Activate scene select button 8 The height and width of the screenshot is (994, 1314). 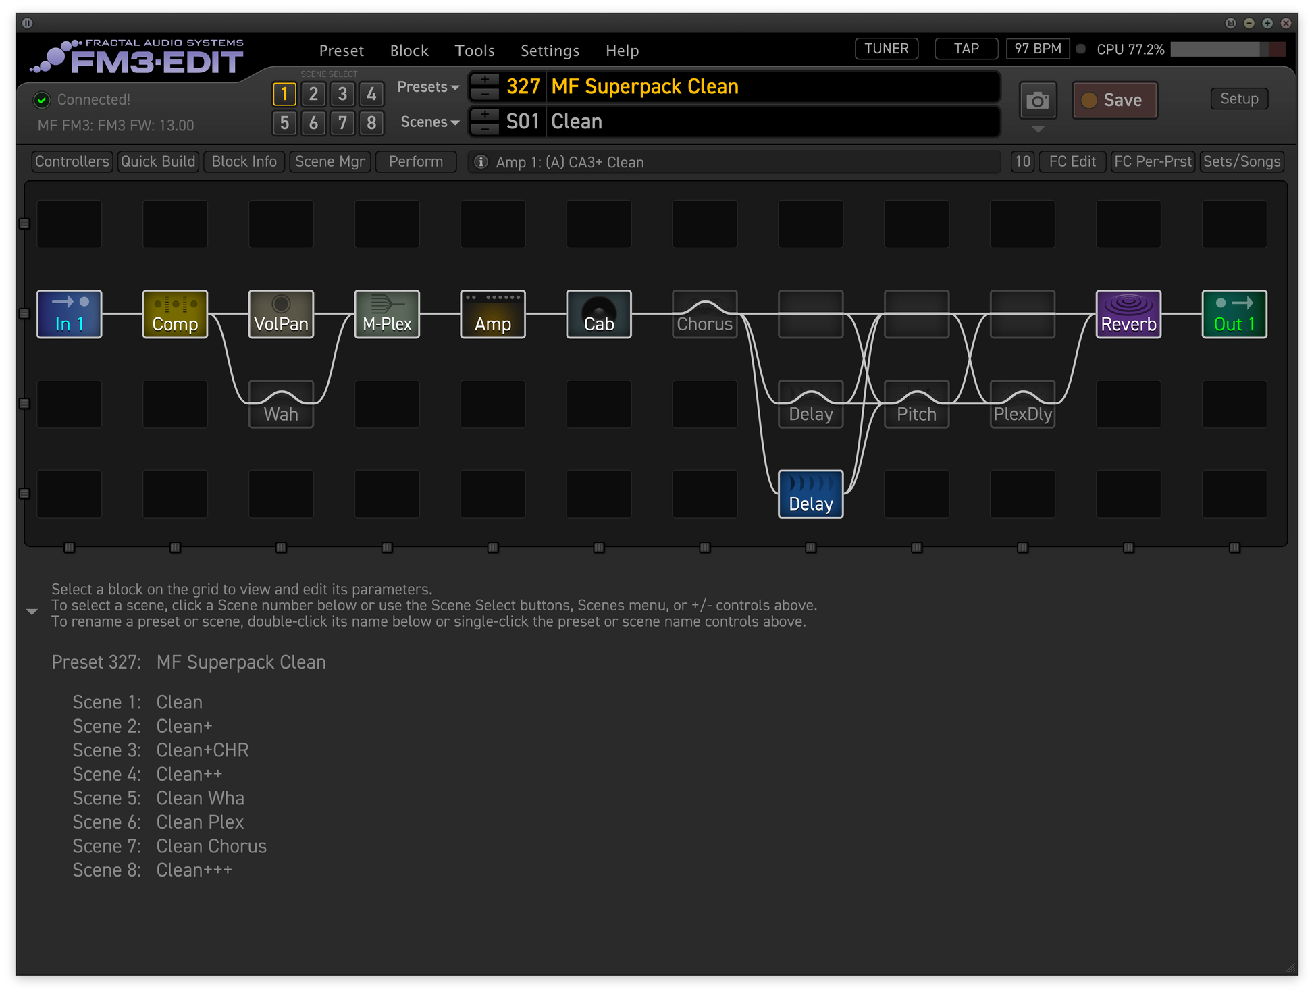pyautogui.click(x=371, y=123)
